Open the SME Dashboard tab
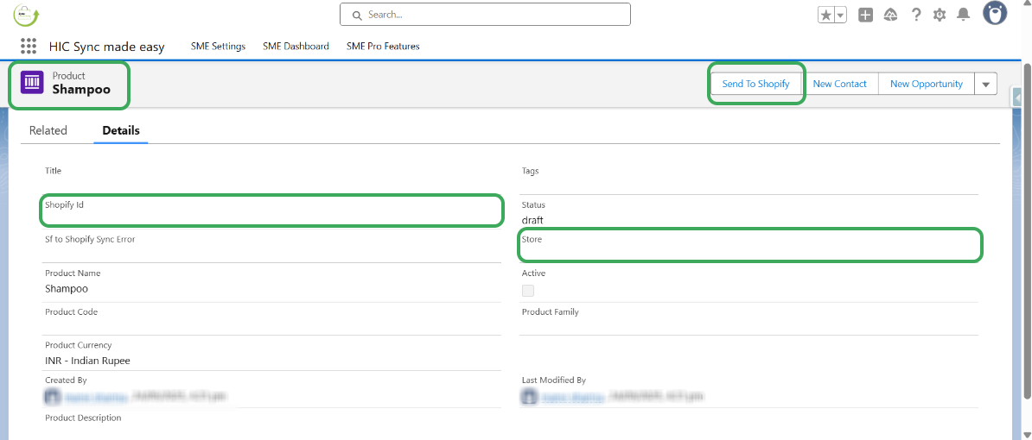Screen dimensions: 1032x440 click(x=296, y=47)
